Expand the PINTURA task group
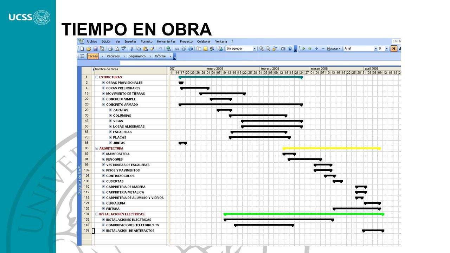This screenshot has width=450, height=253. (103, 209)
